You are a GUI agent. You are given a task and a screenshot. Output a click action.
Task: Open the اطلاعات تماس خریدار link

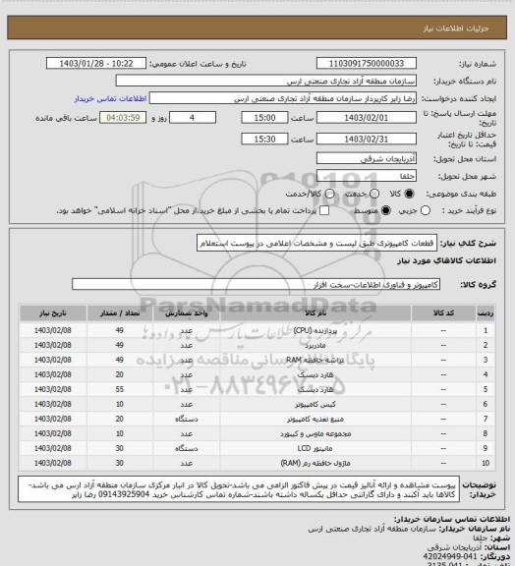pyautogui.click(x=110, y=98)
